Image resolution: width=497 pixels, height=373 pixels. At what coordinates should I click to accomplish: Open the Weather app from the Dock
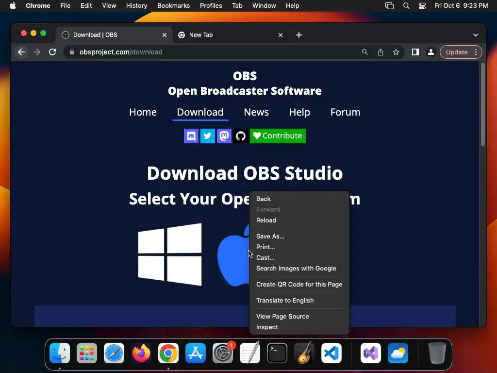coord(398,353)
